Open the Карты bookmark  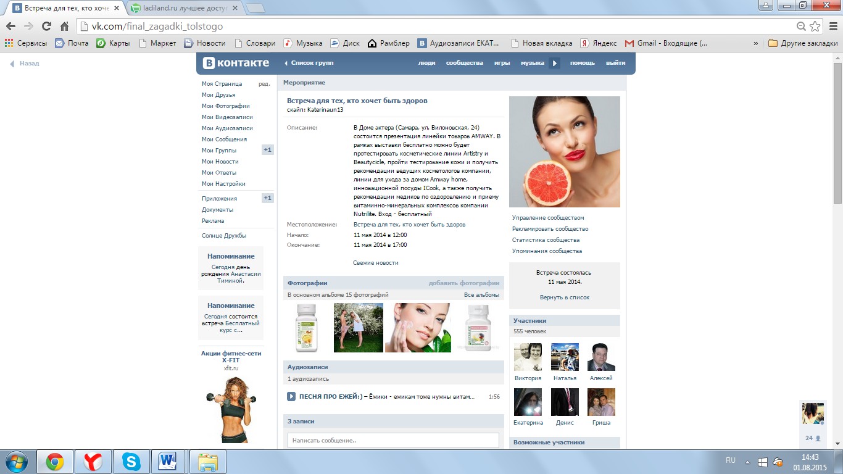[x=114, y=43]
